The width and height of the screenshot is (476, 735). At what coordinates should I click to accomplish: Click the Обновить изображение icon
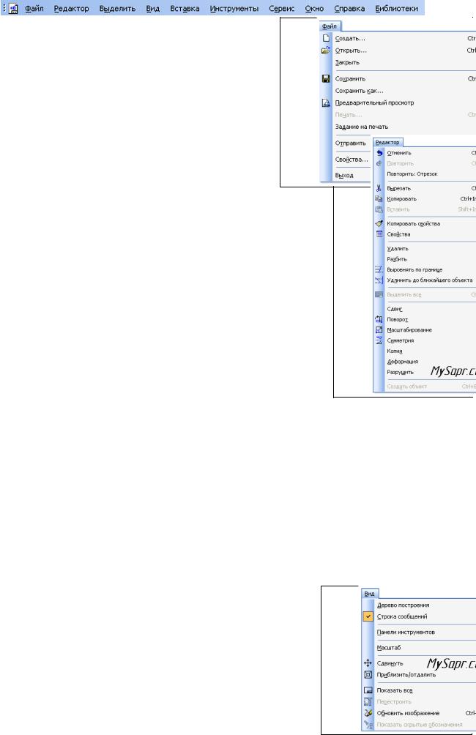pyautogui.click(x=368, y=713)
